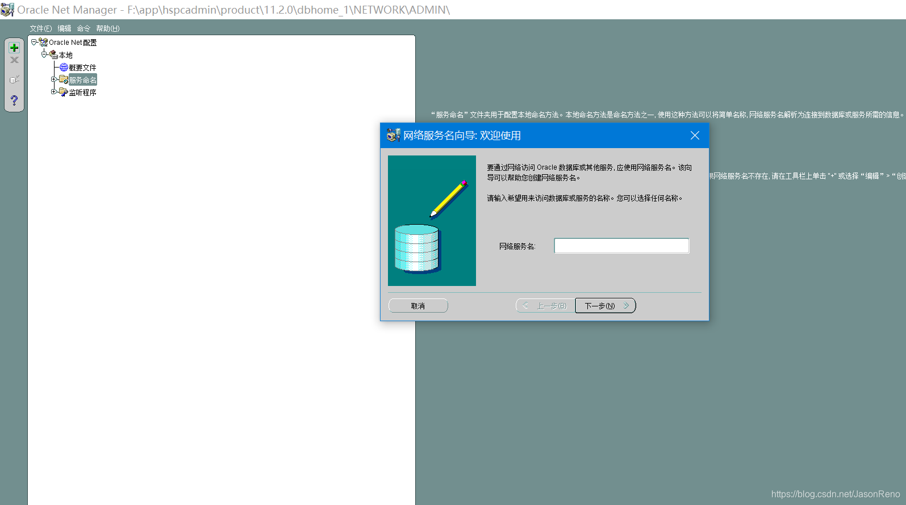Collapse the 本地 tree node
906x505 pixels.
(44, 54)
